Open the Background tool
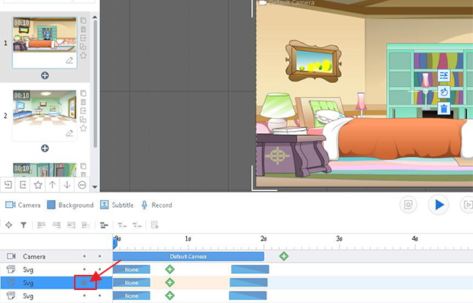The width and height of the screenshot is (473, 303). [x=70, y=206]
